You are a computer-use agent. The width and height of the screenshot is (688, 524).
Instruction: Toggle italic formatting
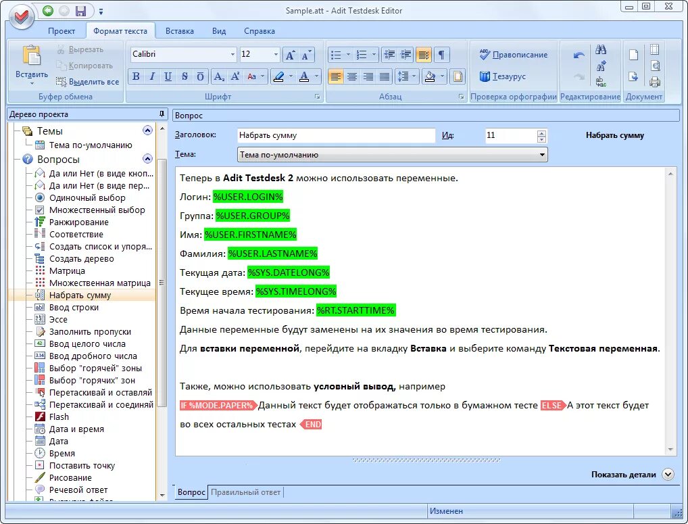coord(152,77)
